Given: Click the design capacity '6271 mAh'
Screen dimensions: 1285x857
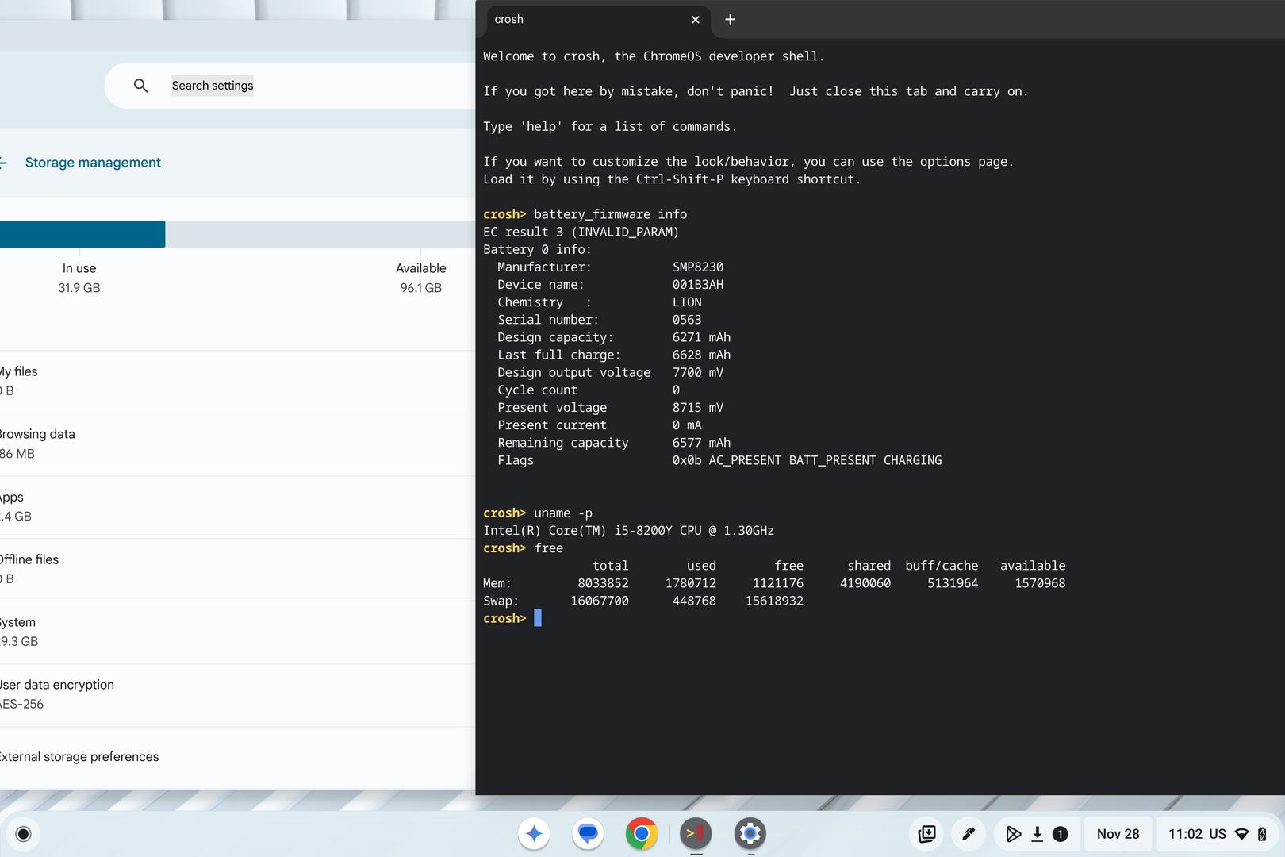Looking at the screenshot, I should click(702, 337).
